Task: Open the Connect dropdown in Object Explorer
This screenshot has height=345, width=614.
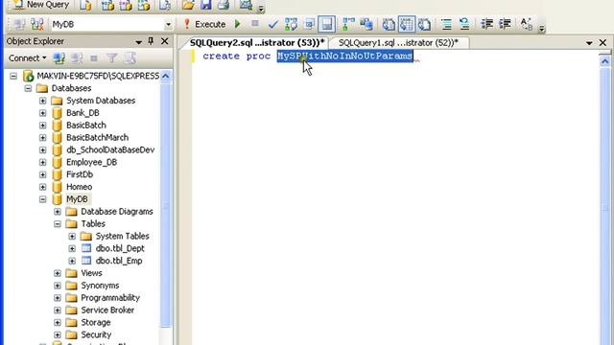Action: click(28, 58)
